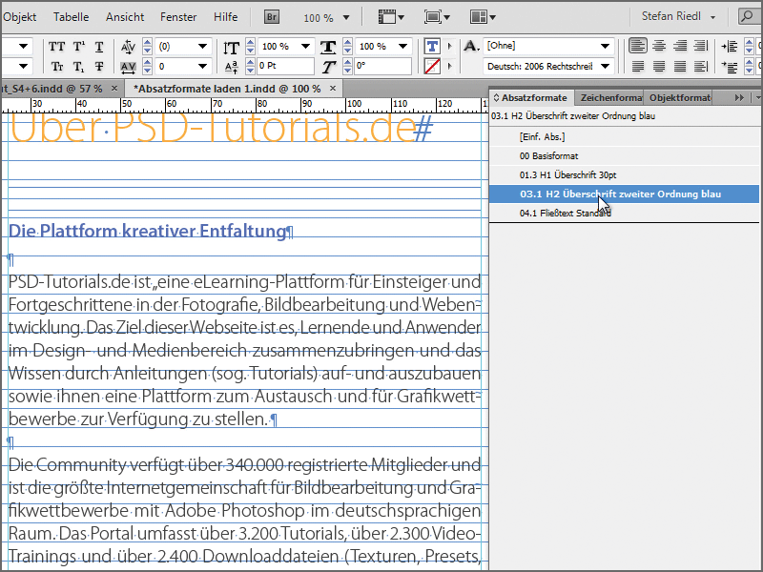Click the Character Style 'A' icon
763x572 pixels.
point(471,46)
